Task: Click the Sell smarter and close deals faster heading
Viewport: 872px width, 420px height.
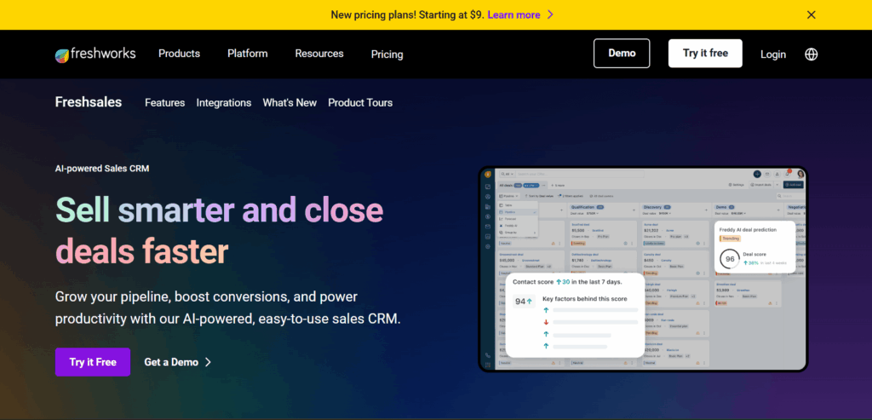Action: click(x=219, y=230)
